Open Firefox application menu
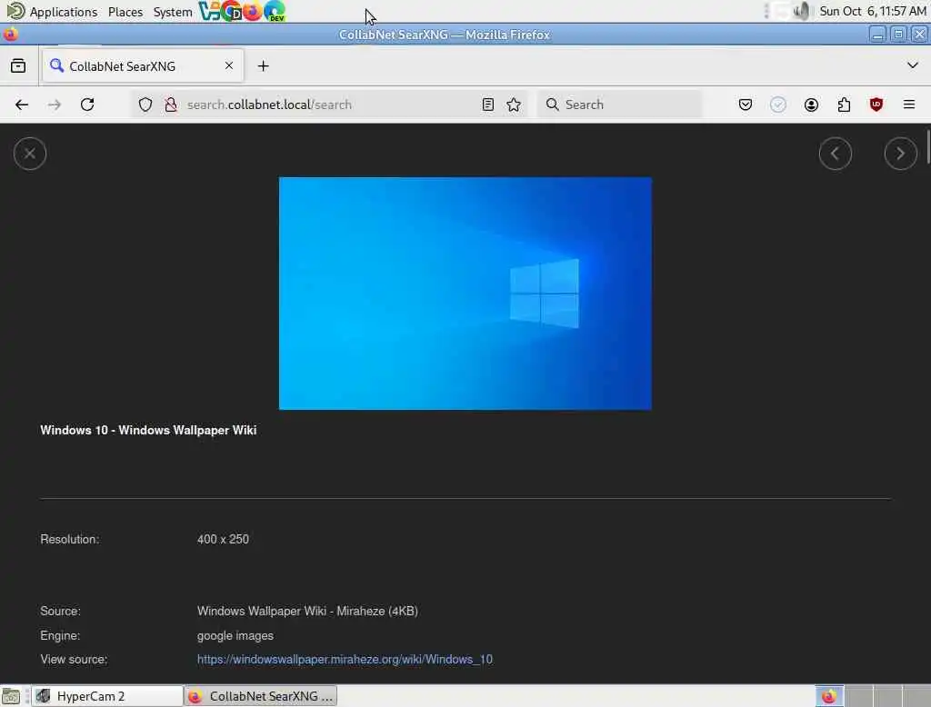The height and width of the screenshot is (707, 931). pos(908,105)
